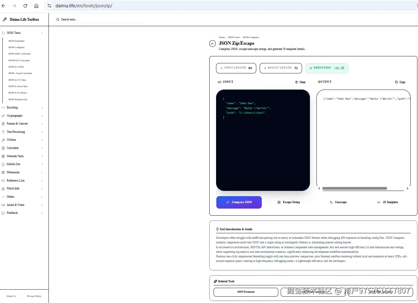Click the Utilities wrench icon

point(3,140)
